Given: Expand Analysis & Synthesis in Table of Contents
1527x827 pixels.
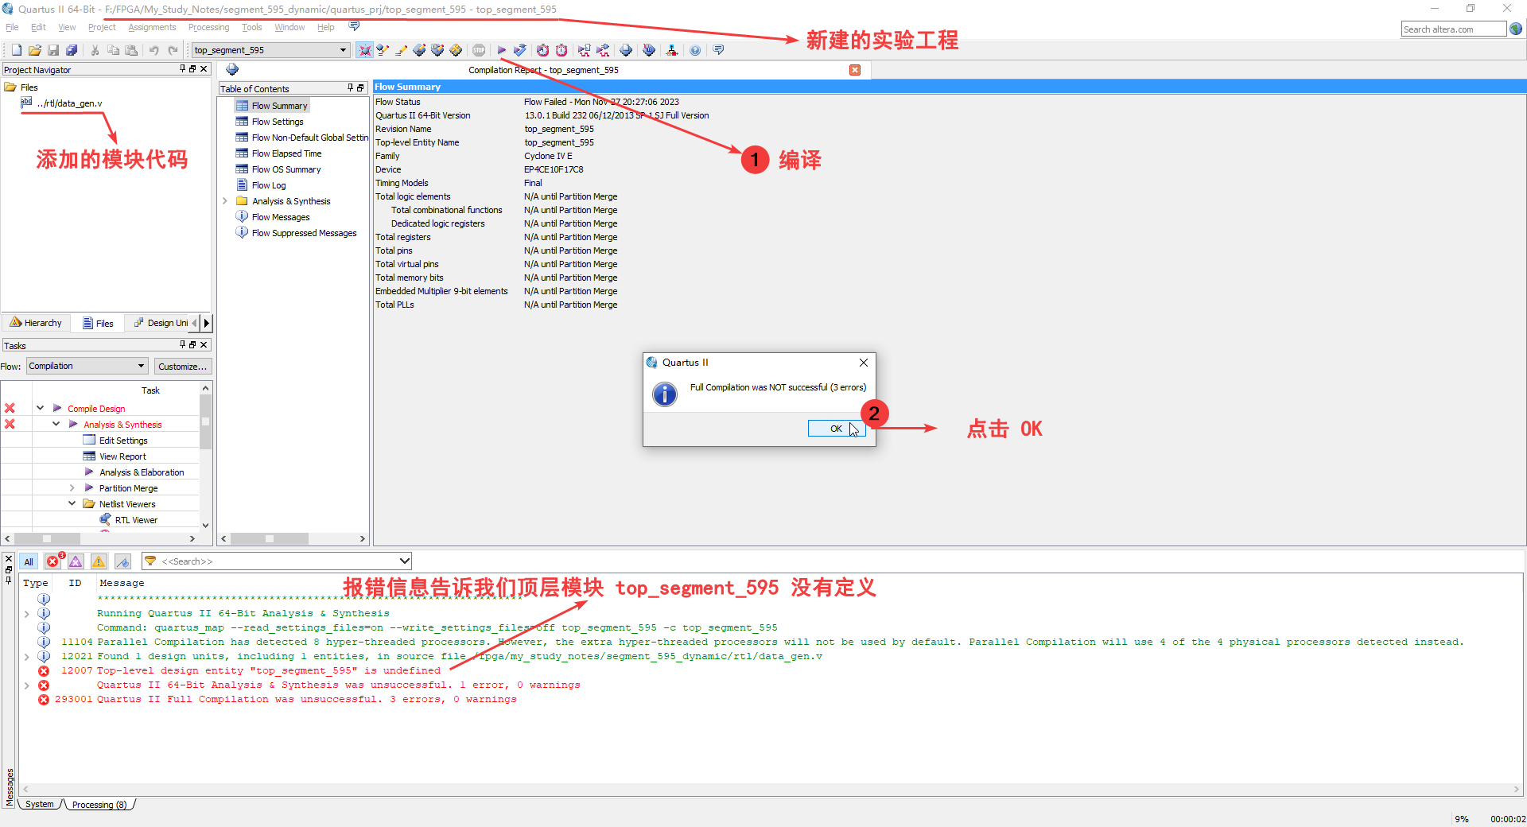Looking at the screenshot, I should click(225, 201).
